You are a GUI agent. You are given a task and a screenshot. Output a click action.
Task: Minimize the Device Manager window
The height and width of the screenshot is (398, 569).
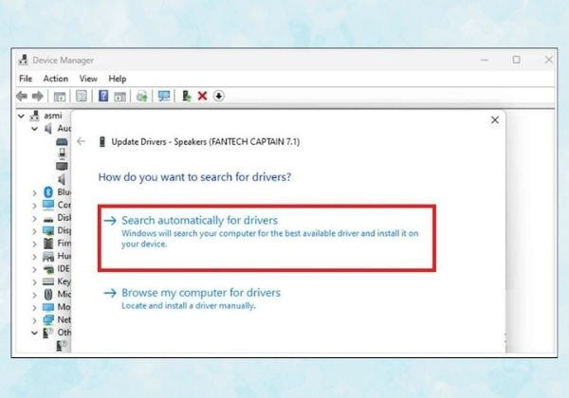(x=484, y=60)
